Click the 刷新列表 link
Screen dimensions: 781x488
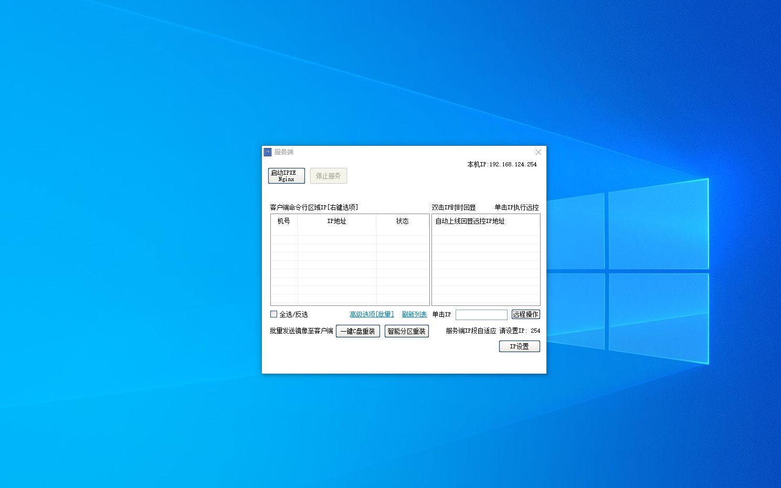[414, 314]
